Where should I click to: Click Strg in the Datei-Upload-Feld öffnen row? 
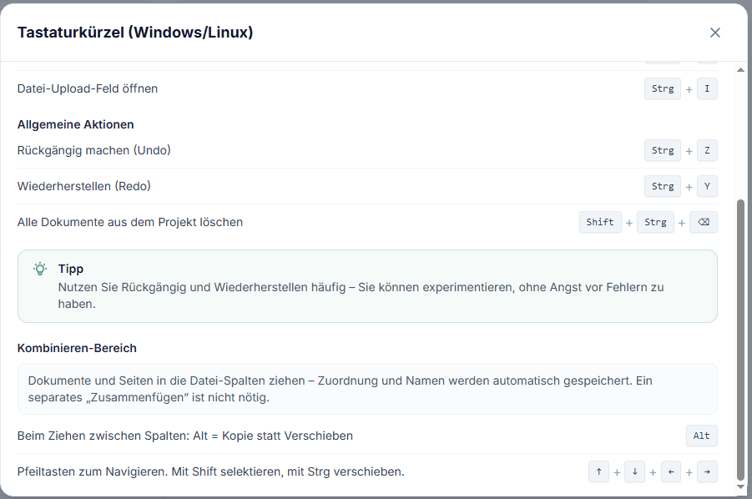(x=663, y=88)
